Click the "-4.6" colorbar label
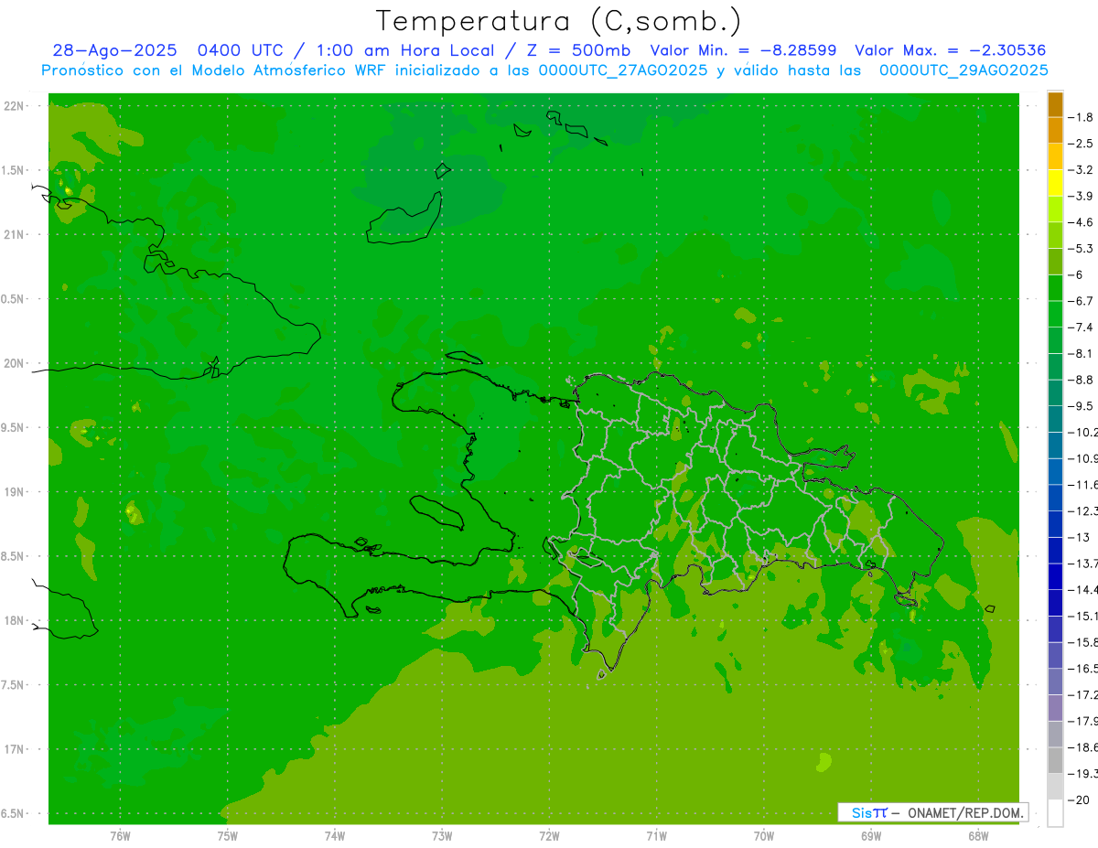Screen dimensions: 1098x848 pyautogui.click(x=1081, y=222)
